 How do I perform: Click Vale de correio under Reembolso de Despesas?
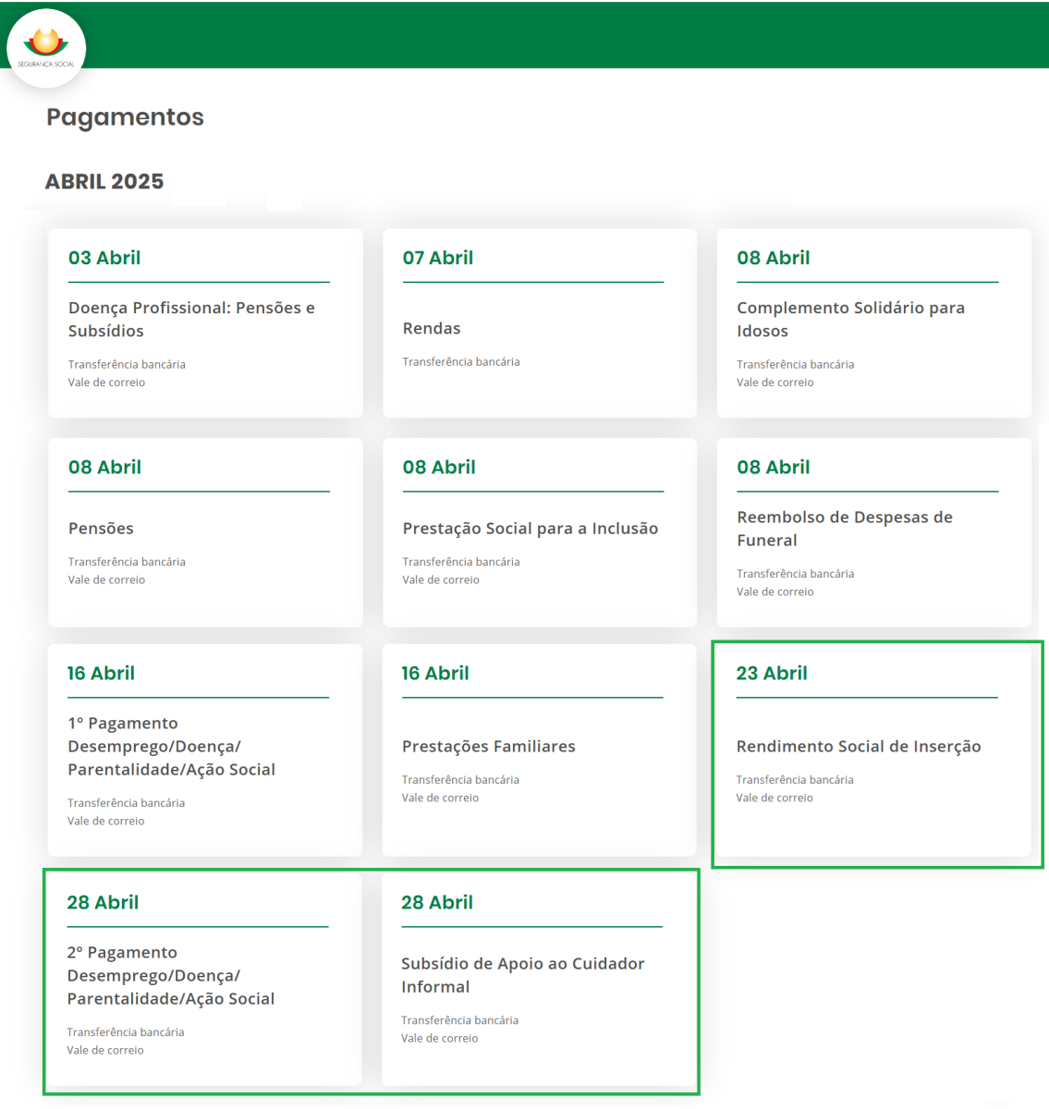click(x=775, y=592)
